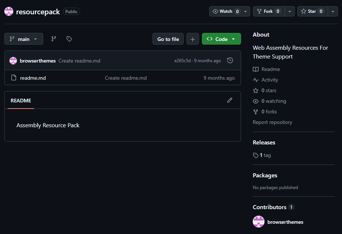Open the main branch selector
Screen dimensions: 342x234
coord(24,39)
